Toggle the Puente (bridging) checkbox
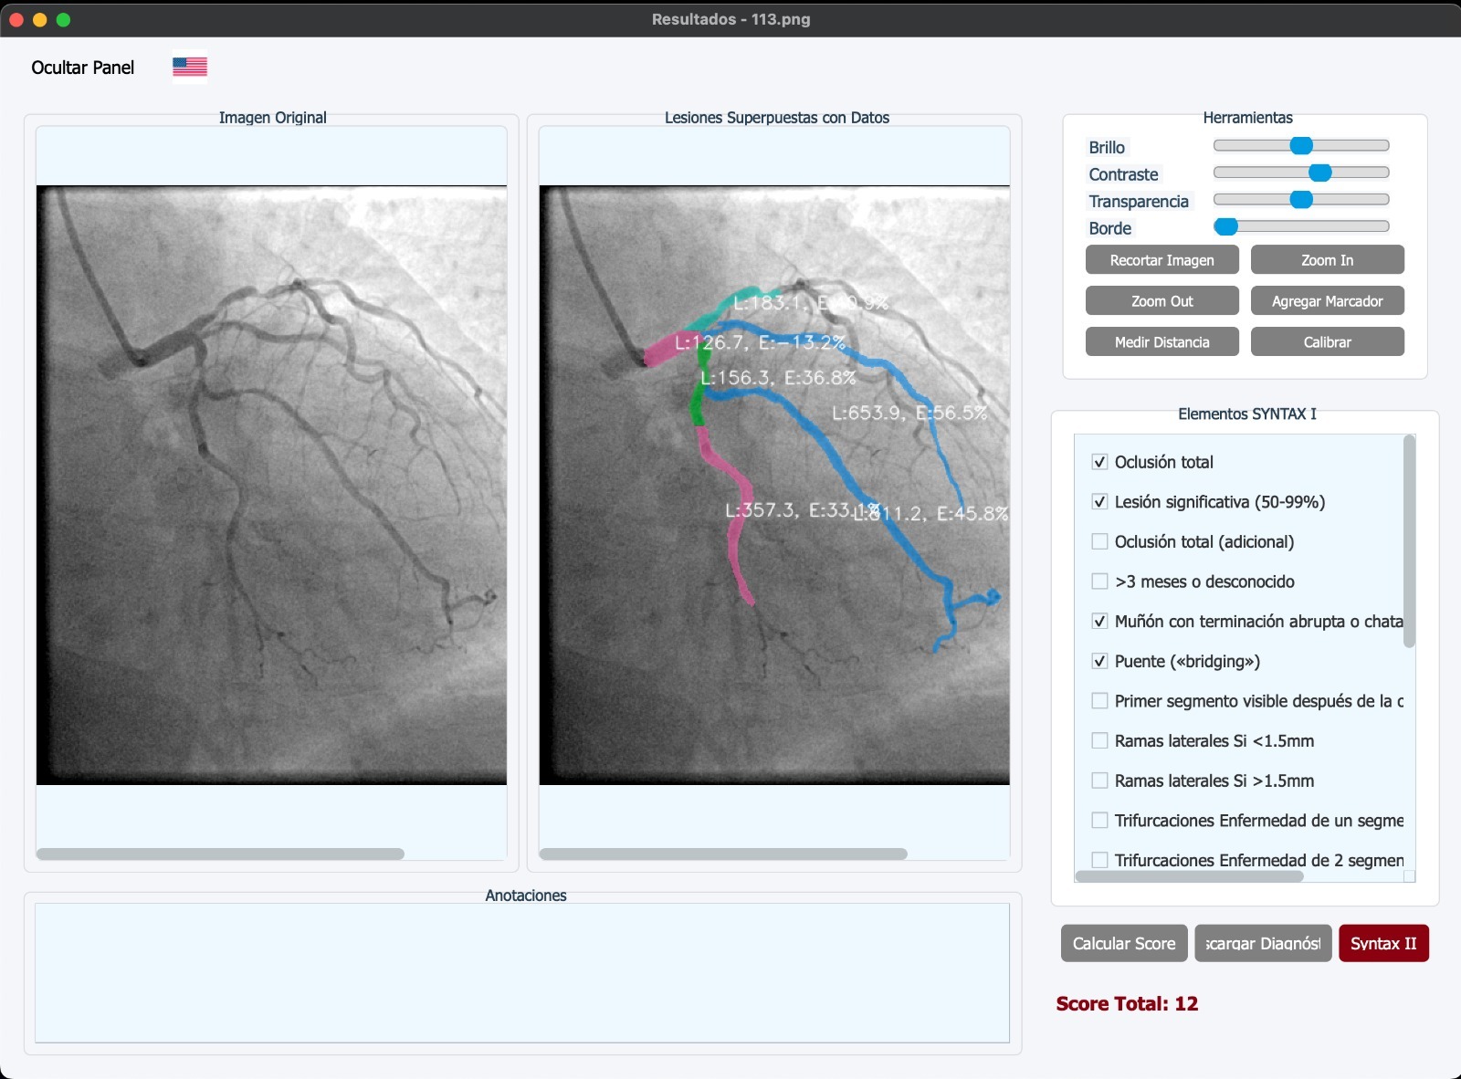This screenshot has height=1079, width=1461. point(1100,662)
